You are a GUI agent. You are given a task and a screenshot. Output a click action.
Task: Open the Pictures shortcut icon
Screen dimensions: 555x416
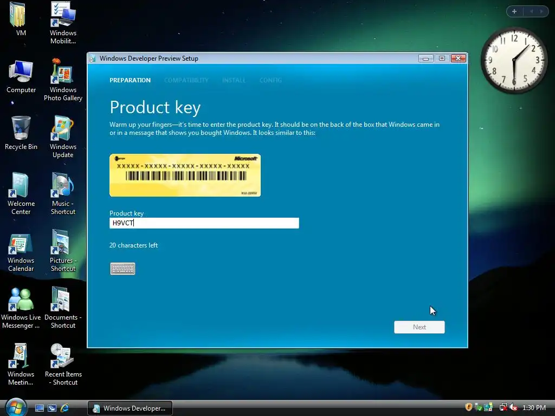click(63, 250)
